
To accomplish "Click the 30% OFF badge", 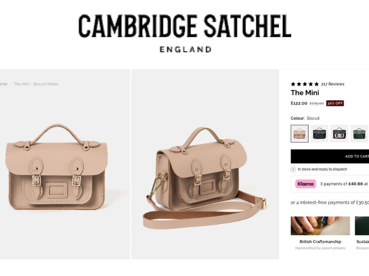I will 335,103.
